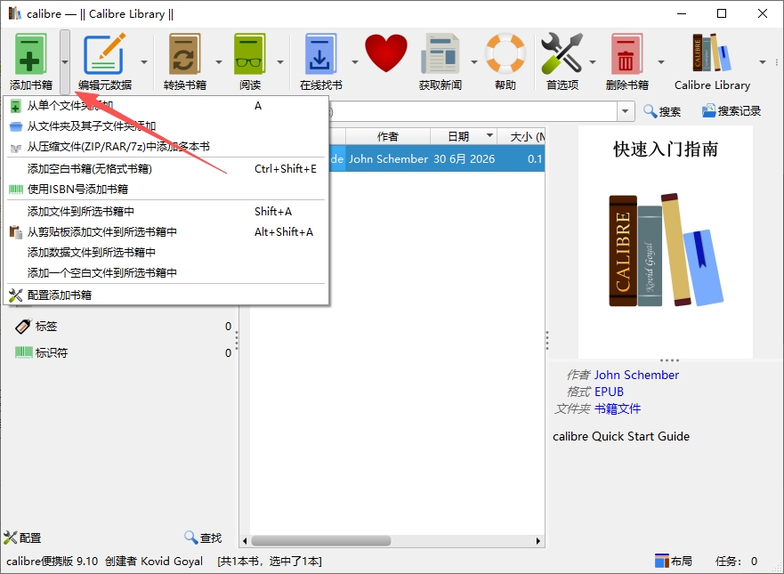This screenshot has height=574, width=784.
Task: Click the Help (帮助) lifebuoy icon
Action: point(505,53)
